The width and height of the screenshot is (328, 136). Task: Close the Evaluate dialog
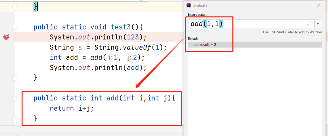[319, 5]
